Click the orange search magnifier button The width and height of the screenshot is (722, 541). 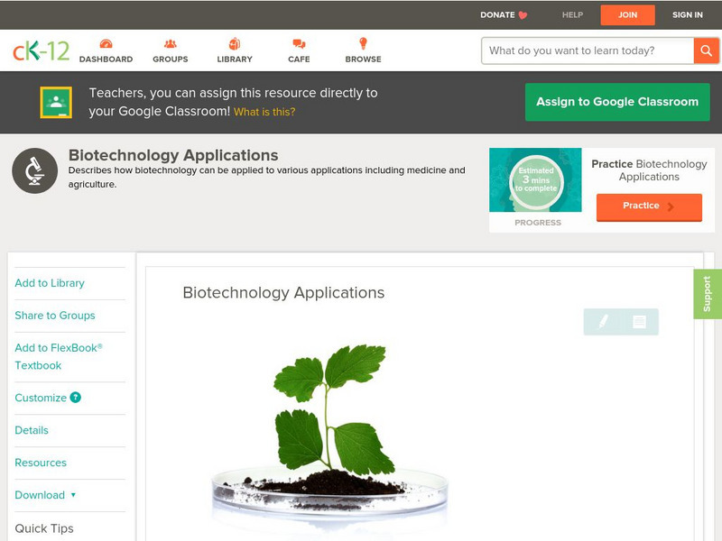[706, 50]
